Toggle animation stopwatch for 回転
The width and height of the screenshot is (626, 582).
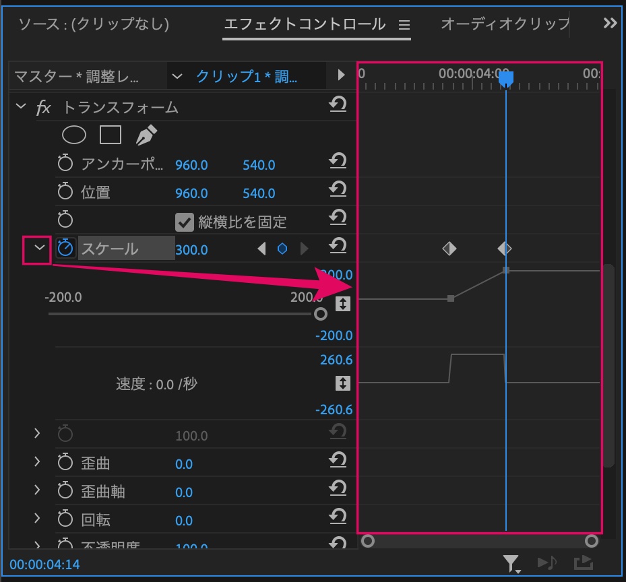click(x=65, y=519)
